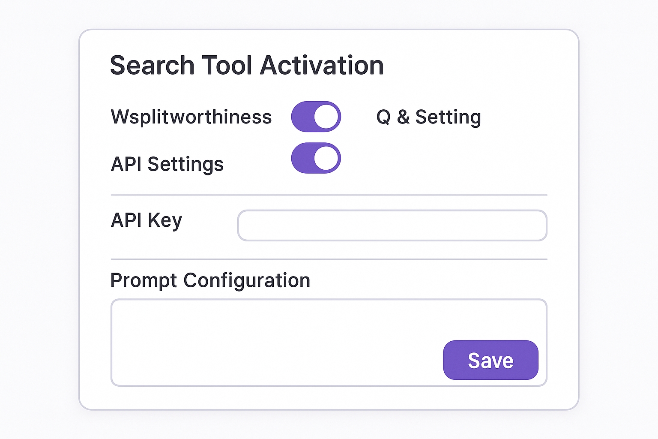
Task: Click the Search Tool Activation title
Action: click(247, 66)
